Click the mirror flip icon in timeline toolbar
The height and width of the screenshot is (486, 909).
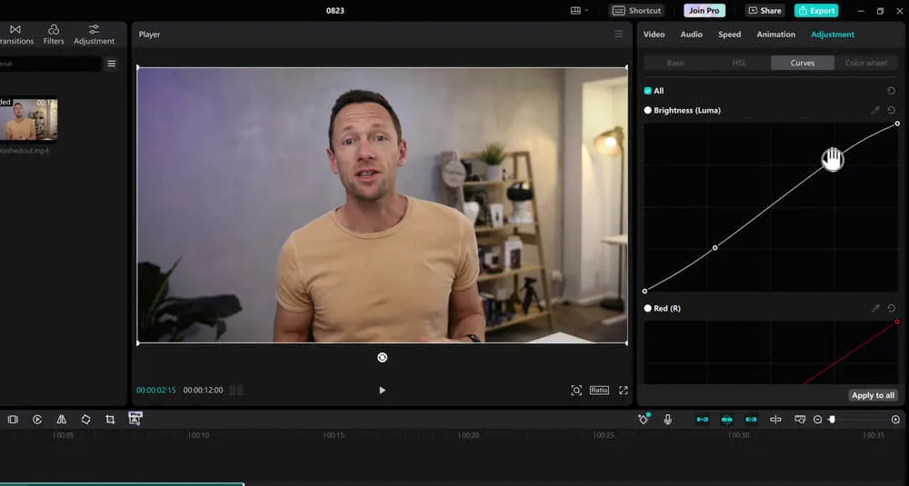(61, 420)
